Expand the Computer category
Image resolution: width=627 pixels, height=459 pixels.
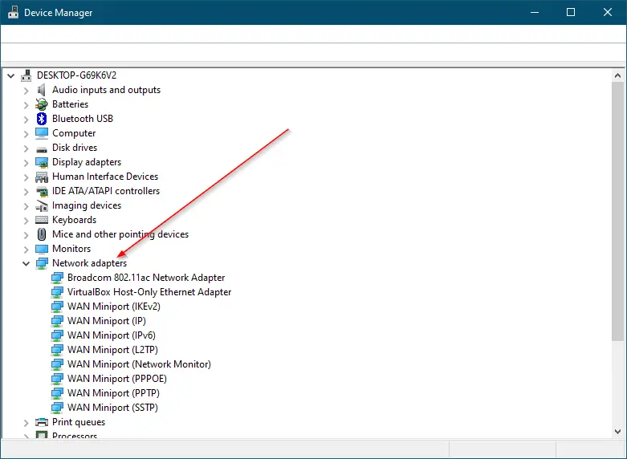point(26,134)
